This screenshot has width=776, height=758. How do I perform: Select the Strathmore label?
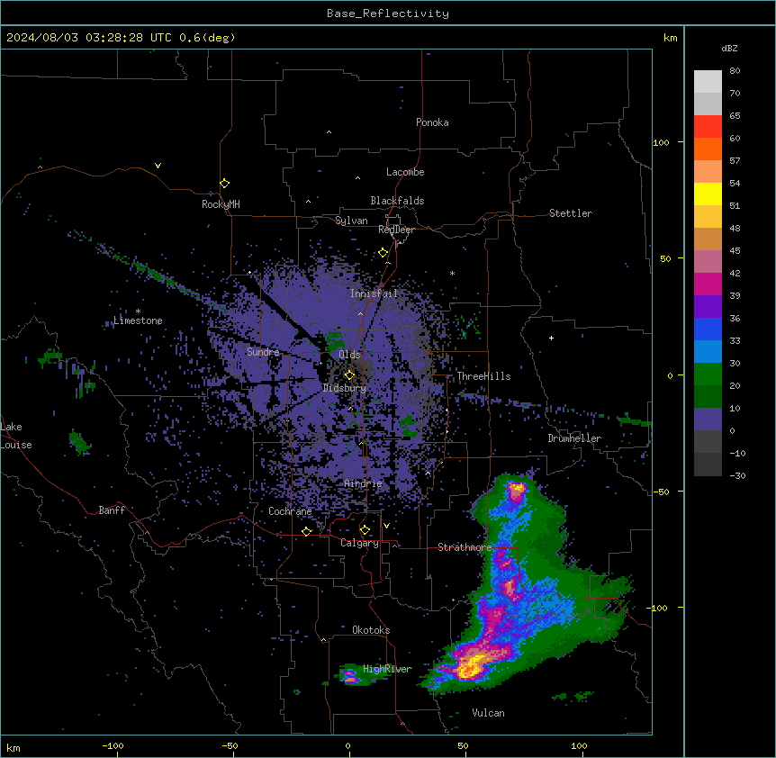[465, 547]
